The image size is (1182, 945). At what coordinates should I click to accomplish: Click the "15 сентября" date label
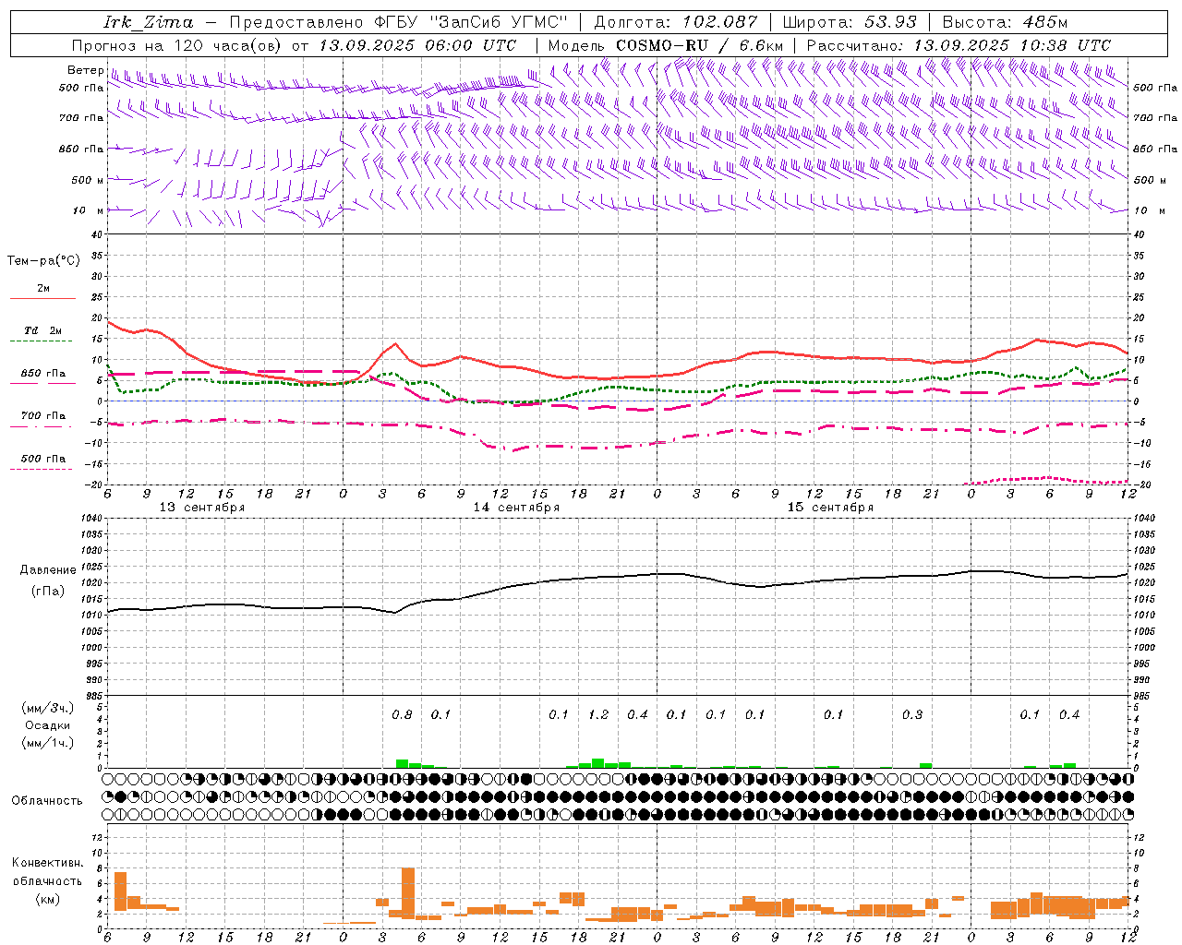[x=830, y=508]
